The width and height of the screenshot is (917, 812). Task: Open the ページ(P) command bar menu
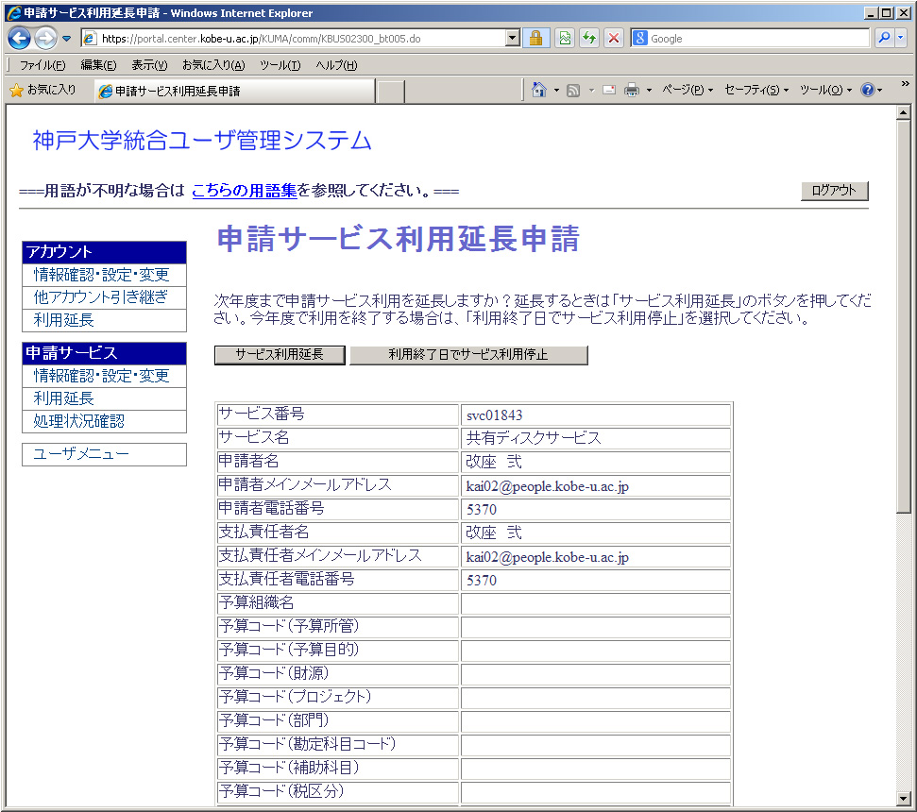click(x=688, y=90)
